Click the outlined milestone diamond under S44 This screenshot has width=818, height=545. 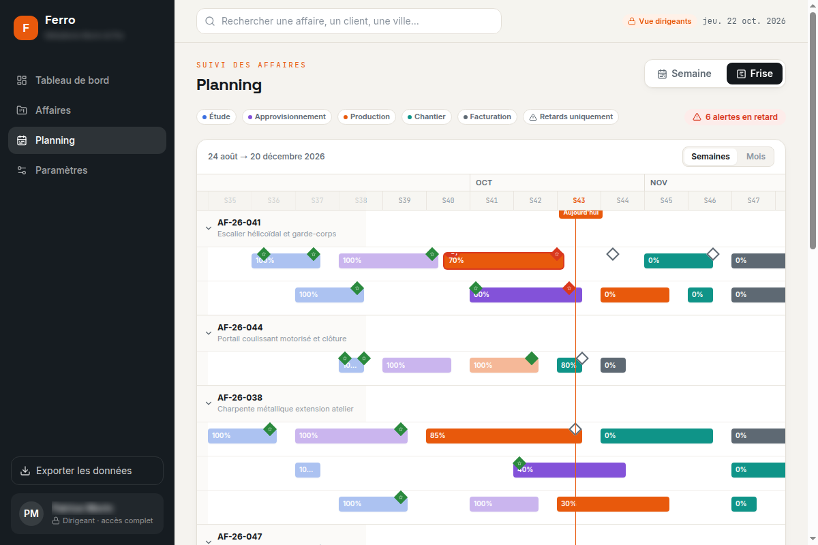613,254
